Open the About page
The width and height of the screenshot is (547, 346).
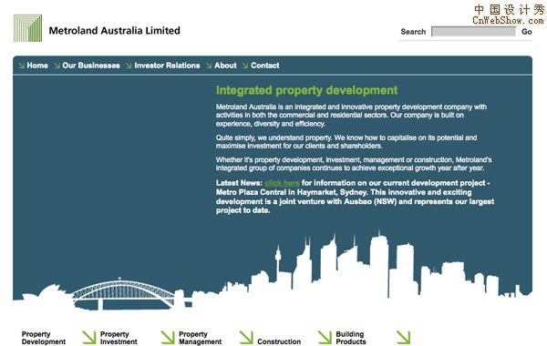(225, 66)
